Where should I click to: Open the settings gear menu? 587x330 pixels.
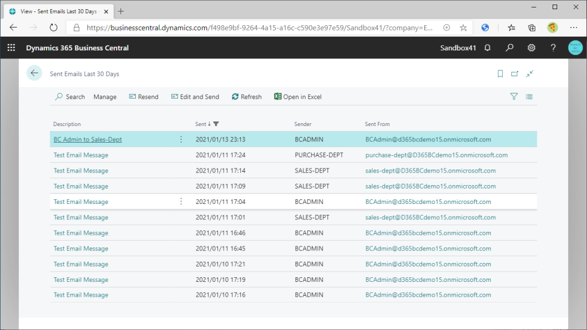(531, 48)
